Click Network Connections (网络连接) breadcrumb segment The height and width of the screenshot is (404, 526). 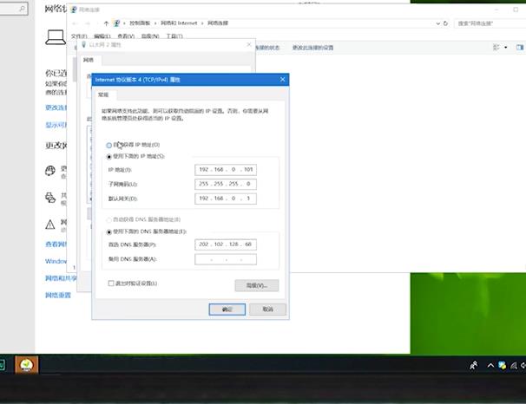tap(218, 23)
